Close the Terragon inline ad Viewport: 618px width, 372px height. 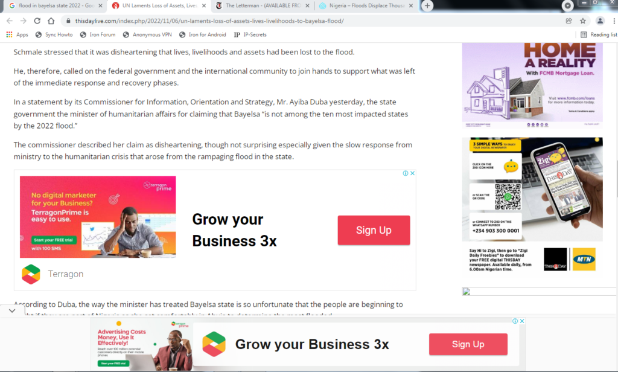tap(412, 173)
